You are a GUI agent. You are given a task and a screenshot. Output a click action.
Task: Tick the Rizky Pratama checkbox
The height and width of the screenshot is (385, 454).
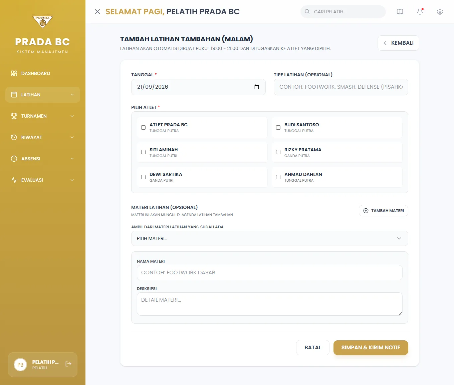pyautogui.click(x=278, y=152)
